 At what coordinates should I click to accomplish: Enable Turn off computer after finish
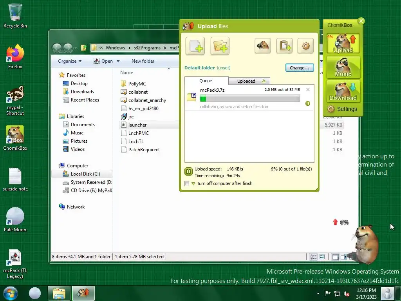point(187,183)
